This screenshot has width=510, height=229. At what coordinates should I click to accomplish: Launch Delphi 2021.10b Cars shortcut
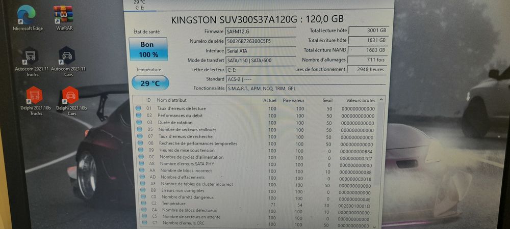(x=71, y=101)
